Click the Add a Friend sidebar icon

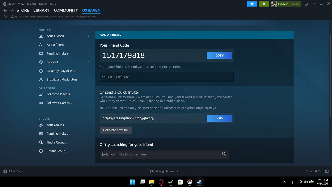tap(41, 45)
